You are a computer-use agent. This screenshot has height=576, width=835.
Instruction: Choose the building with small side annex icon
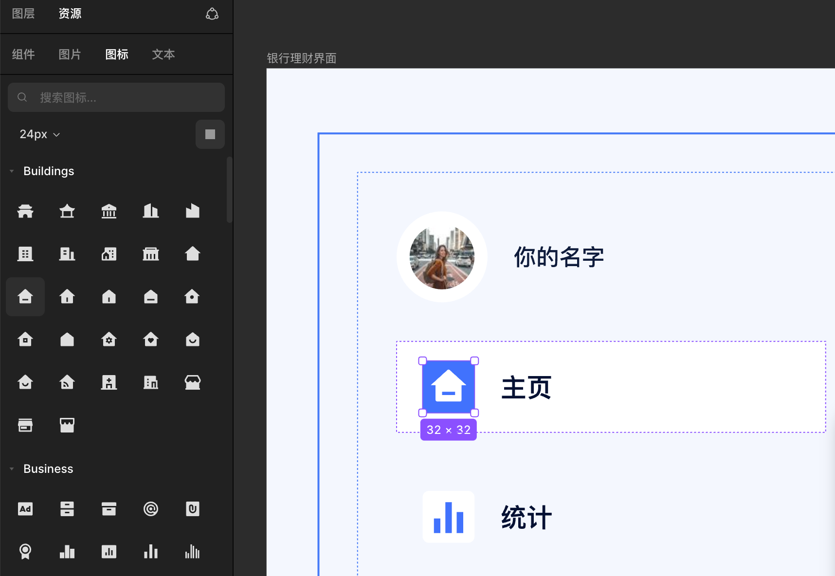(67, 254)
